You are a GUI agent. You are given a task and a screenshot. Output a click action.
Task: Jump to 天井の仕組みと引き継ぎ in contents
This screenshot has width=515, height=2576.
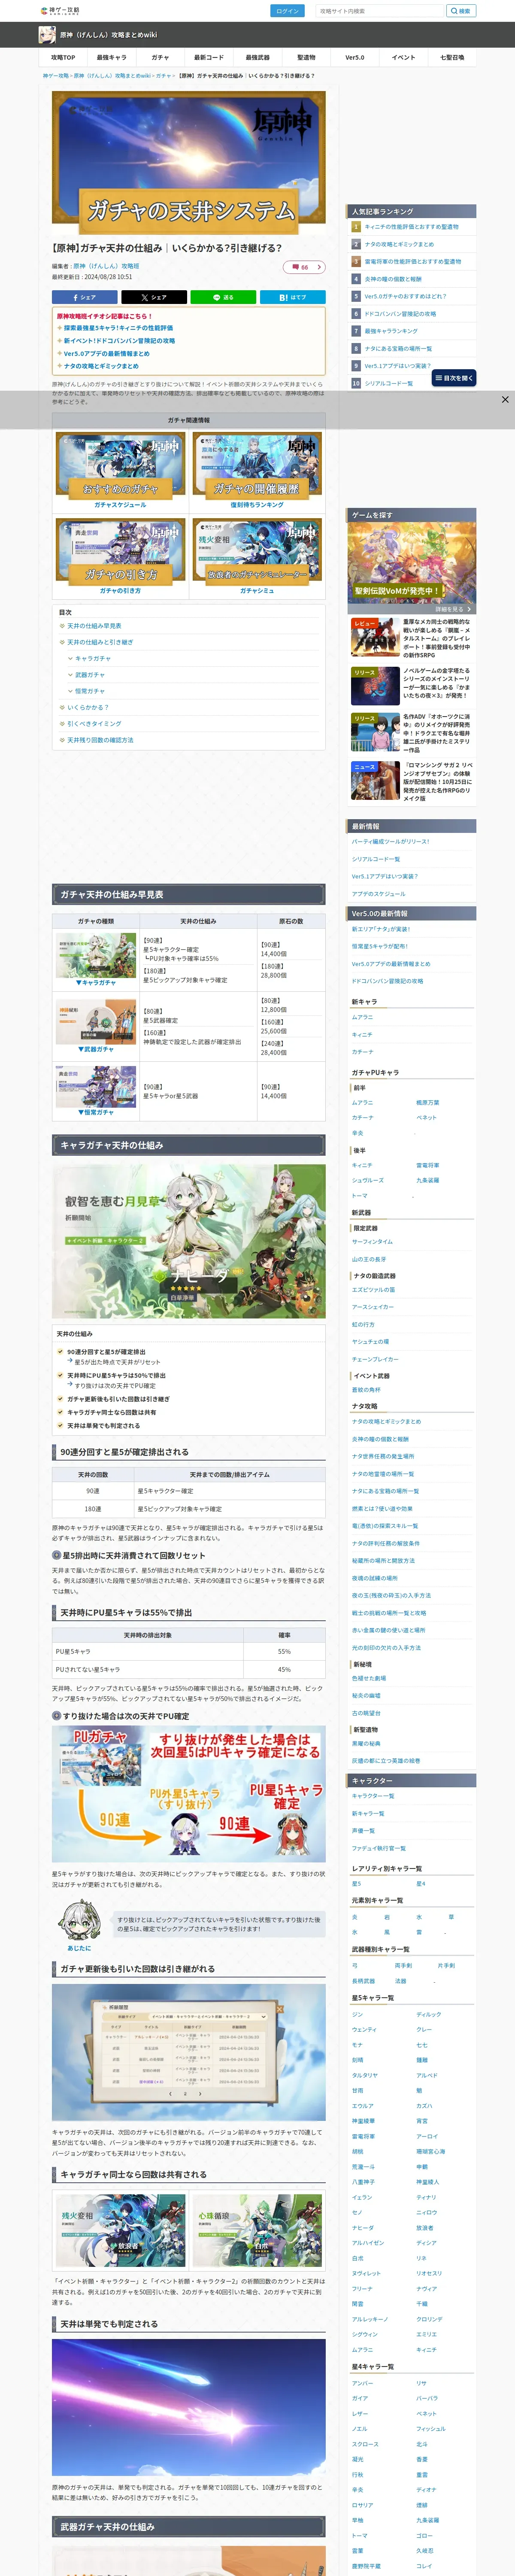click(100, 642)
